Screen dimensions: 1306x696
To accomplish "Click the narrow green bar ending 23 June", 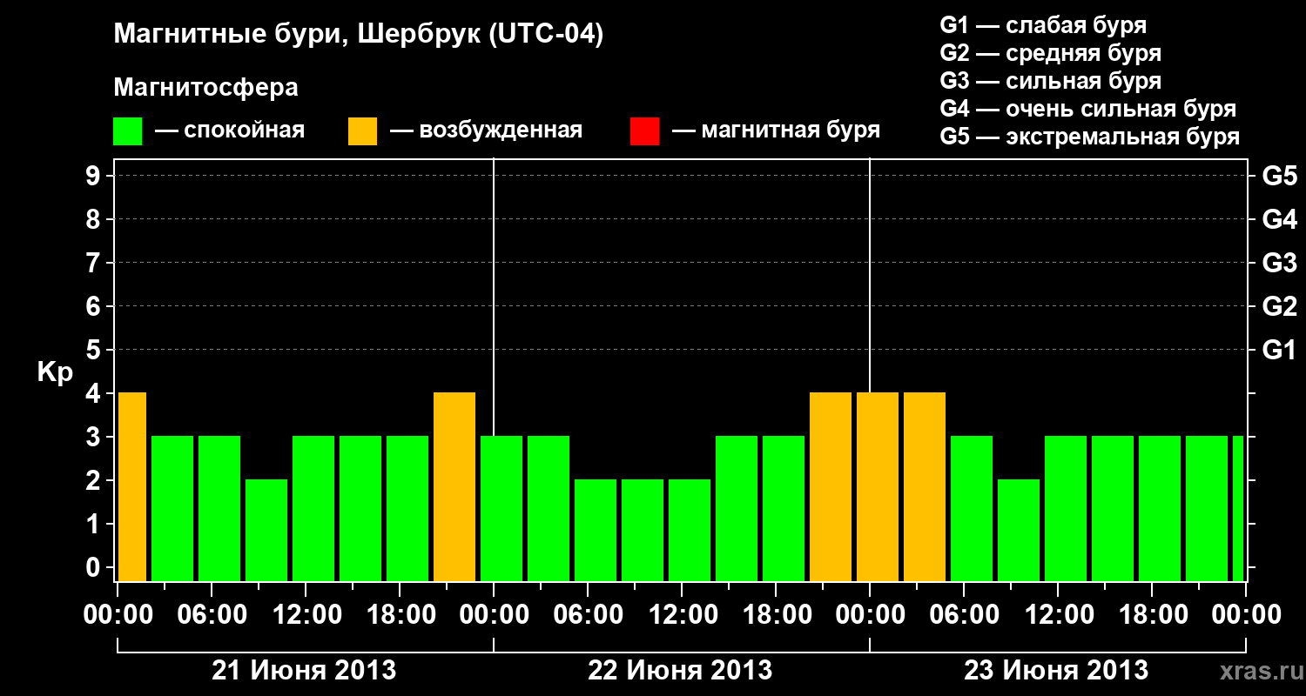I will [x=1238, y=509].
